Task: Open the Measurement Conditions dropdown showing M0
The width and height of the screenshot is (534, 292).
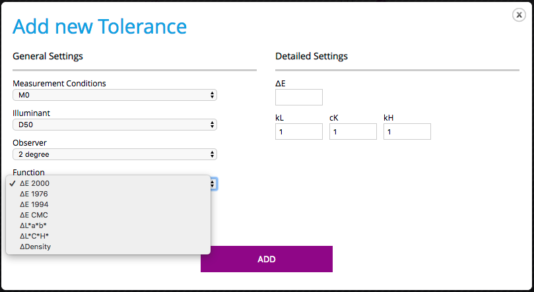Action: click(115, 95)
